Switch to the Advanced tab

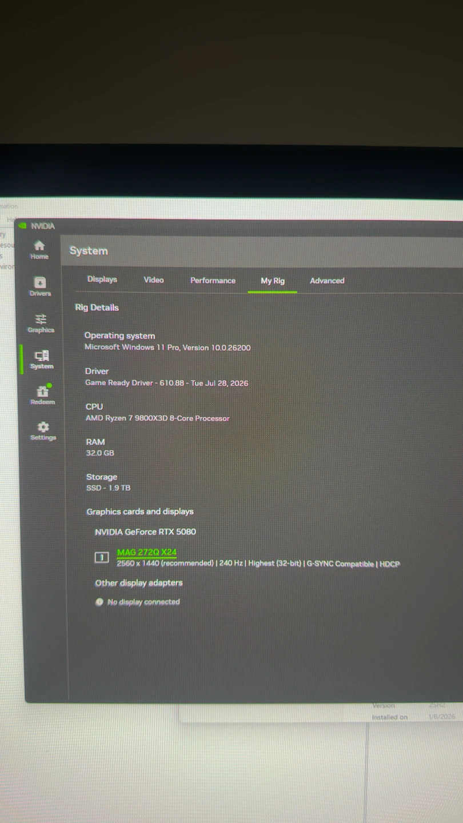tap(327, 281)
